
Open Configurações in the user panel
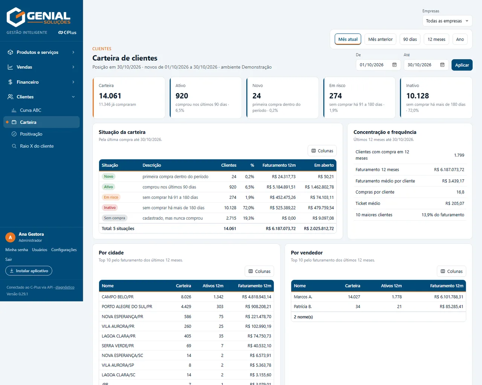coord(64,250)
